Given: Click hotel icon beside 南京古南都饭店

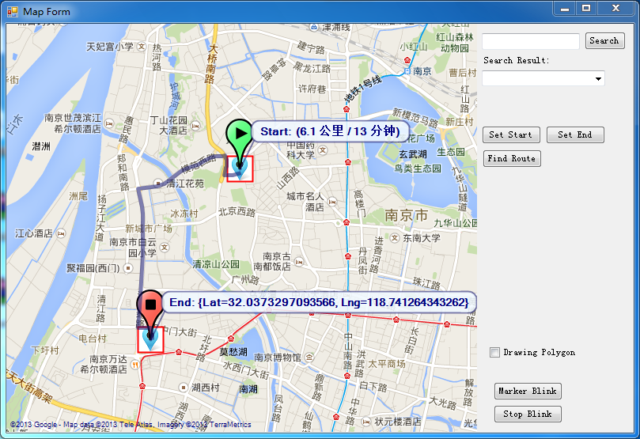Looking at the screenshot, I should [x=299, y=262].
